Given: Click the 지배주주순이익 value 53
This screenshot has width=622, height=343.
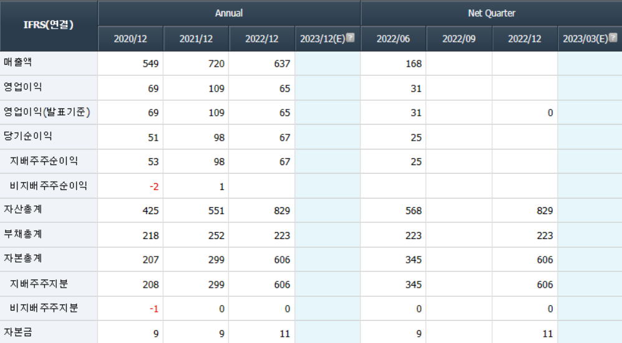Looking at the screenshot, I should pos(153,162).
